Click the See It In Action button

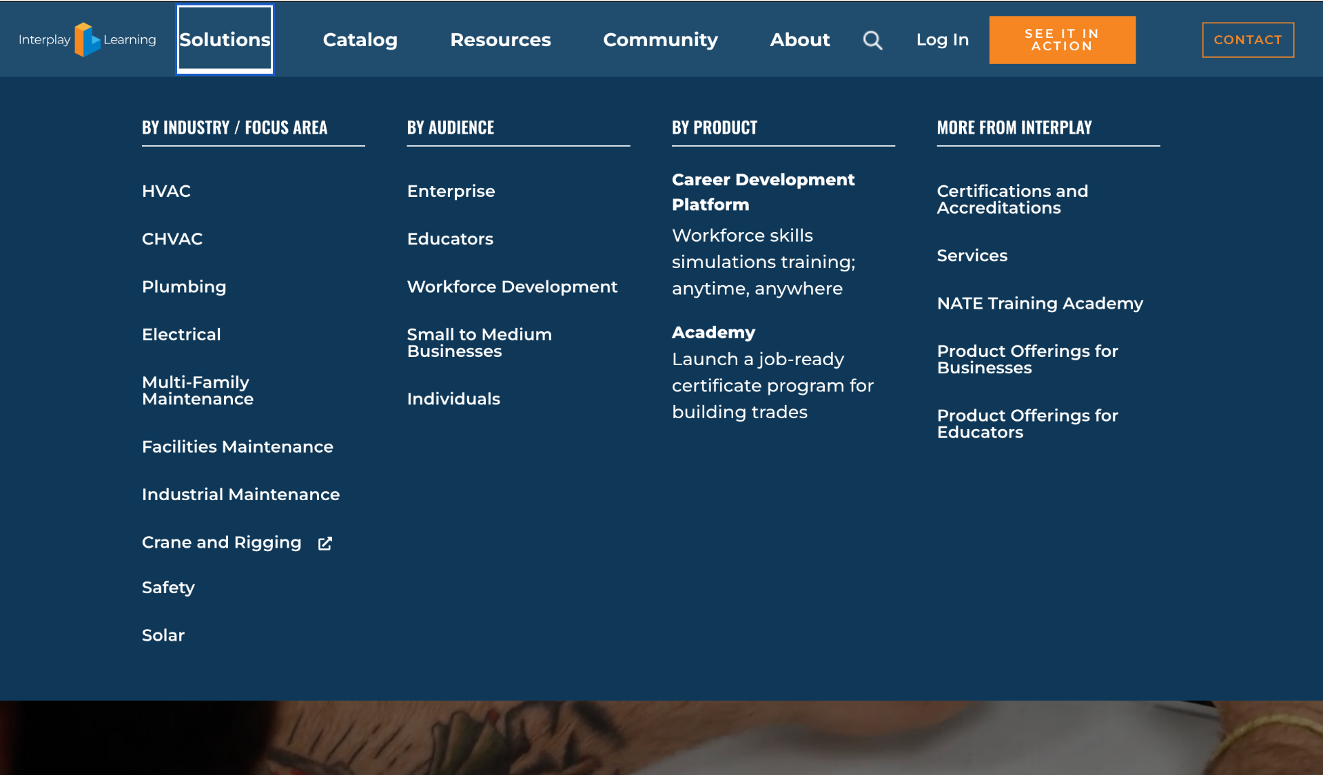coord(1062,40)
